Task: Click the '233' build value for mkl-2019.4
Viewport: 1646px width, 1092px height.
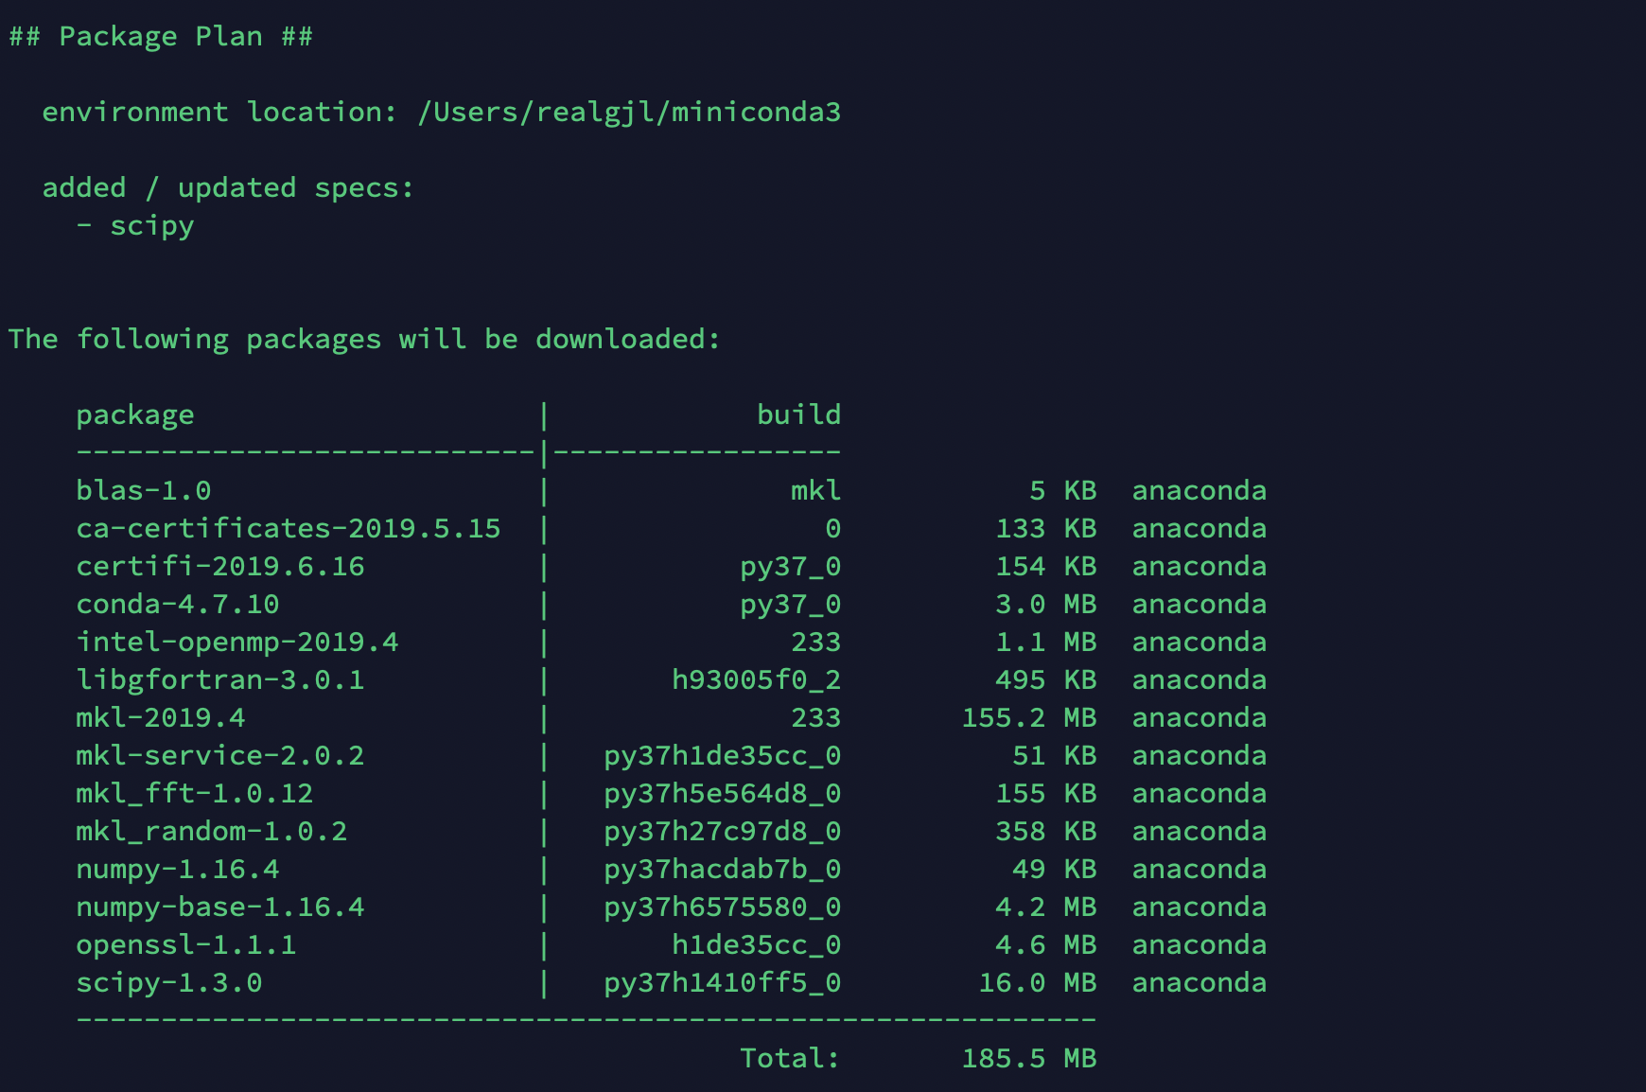Action: tap(815, 718)
